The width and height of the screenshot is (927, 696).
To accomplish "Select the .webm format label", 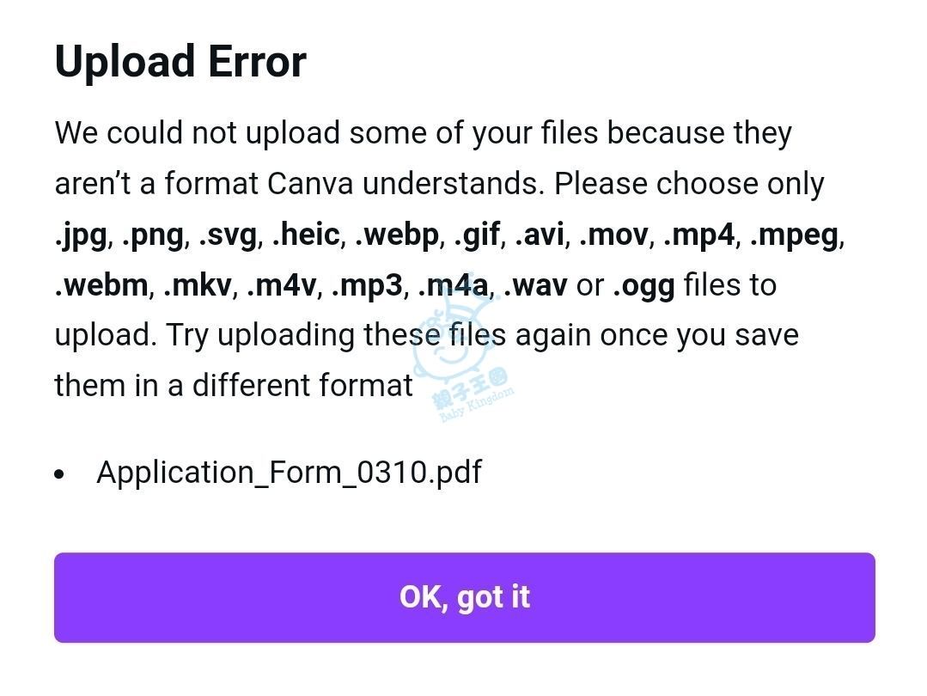I will [x=101, y=285].
